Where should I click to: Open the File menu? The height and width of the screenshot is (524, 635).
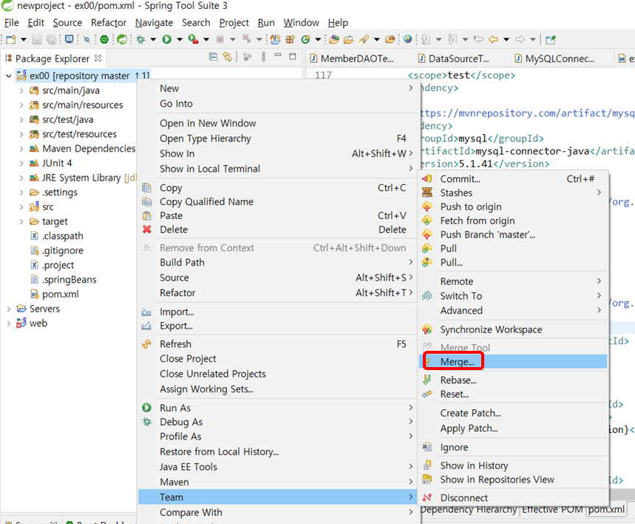click(11, 23)
